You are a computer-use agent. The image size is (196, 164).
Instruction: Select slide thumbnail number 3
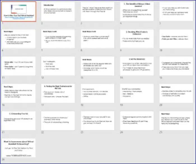coord(97,11)
